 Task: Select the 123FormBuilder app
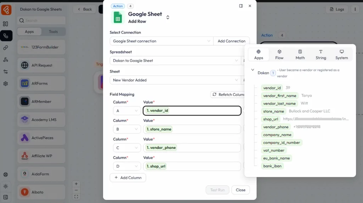point(41,47)
